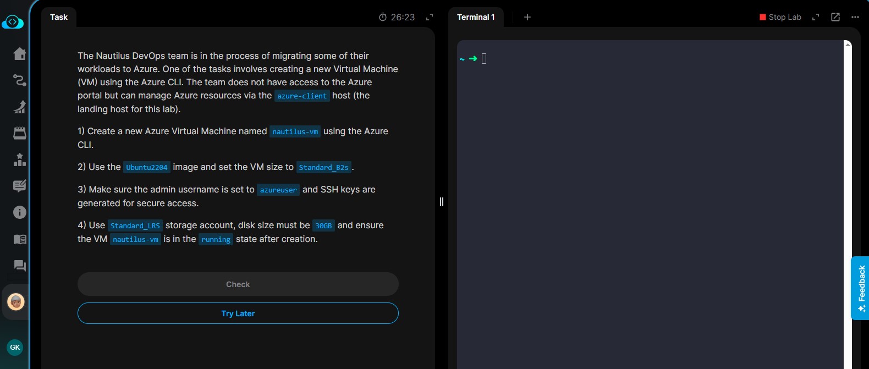This screenshot has height=369, width=869.
Task: Select the Task tab
Action: 59,17
